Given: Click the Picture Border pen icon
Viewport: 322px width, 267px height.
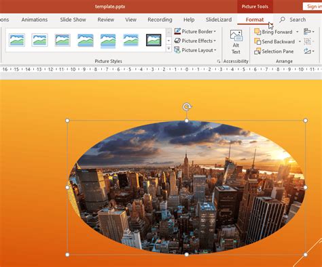Looking at the screenshot, I should [177, 31].
